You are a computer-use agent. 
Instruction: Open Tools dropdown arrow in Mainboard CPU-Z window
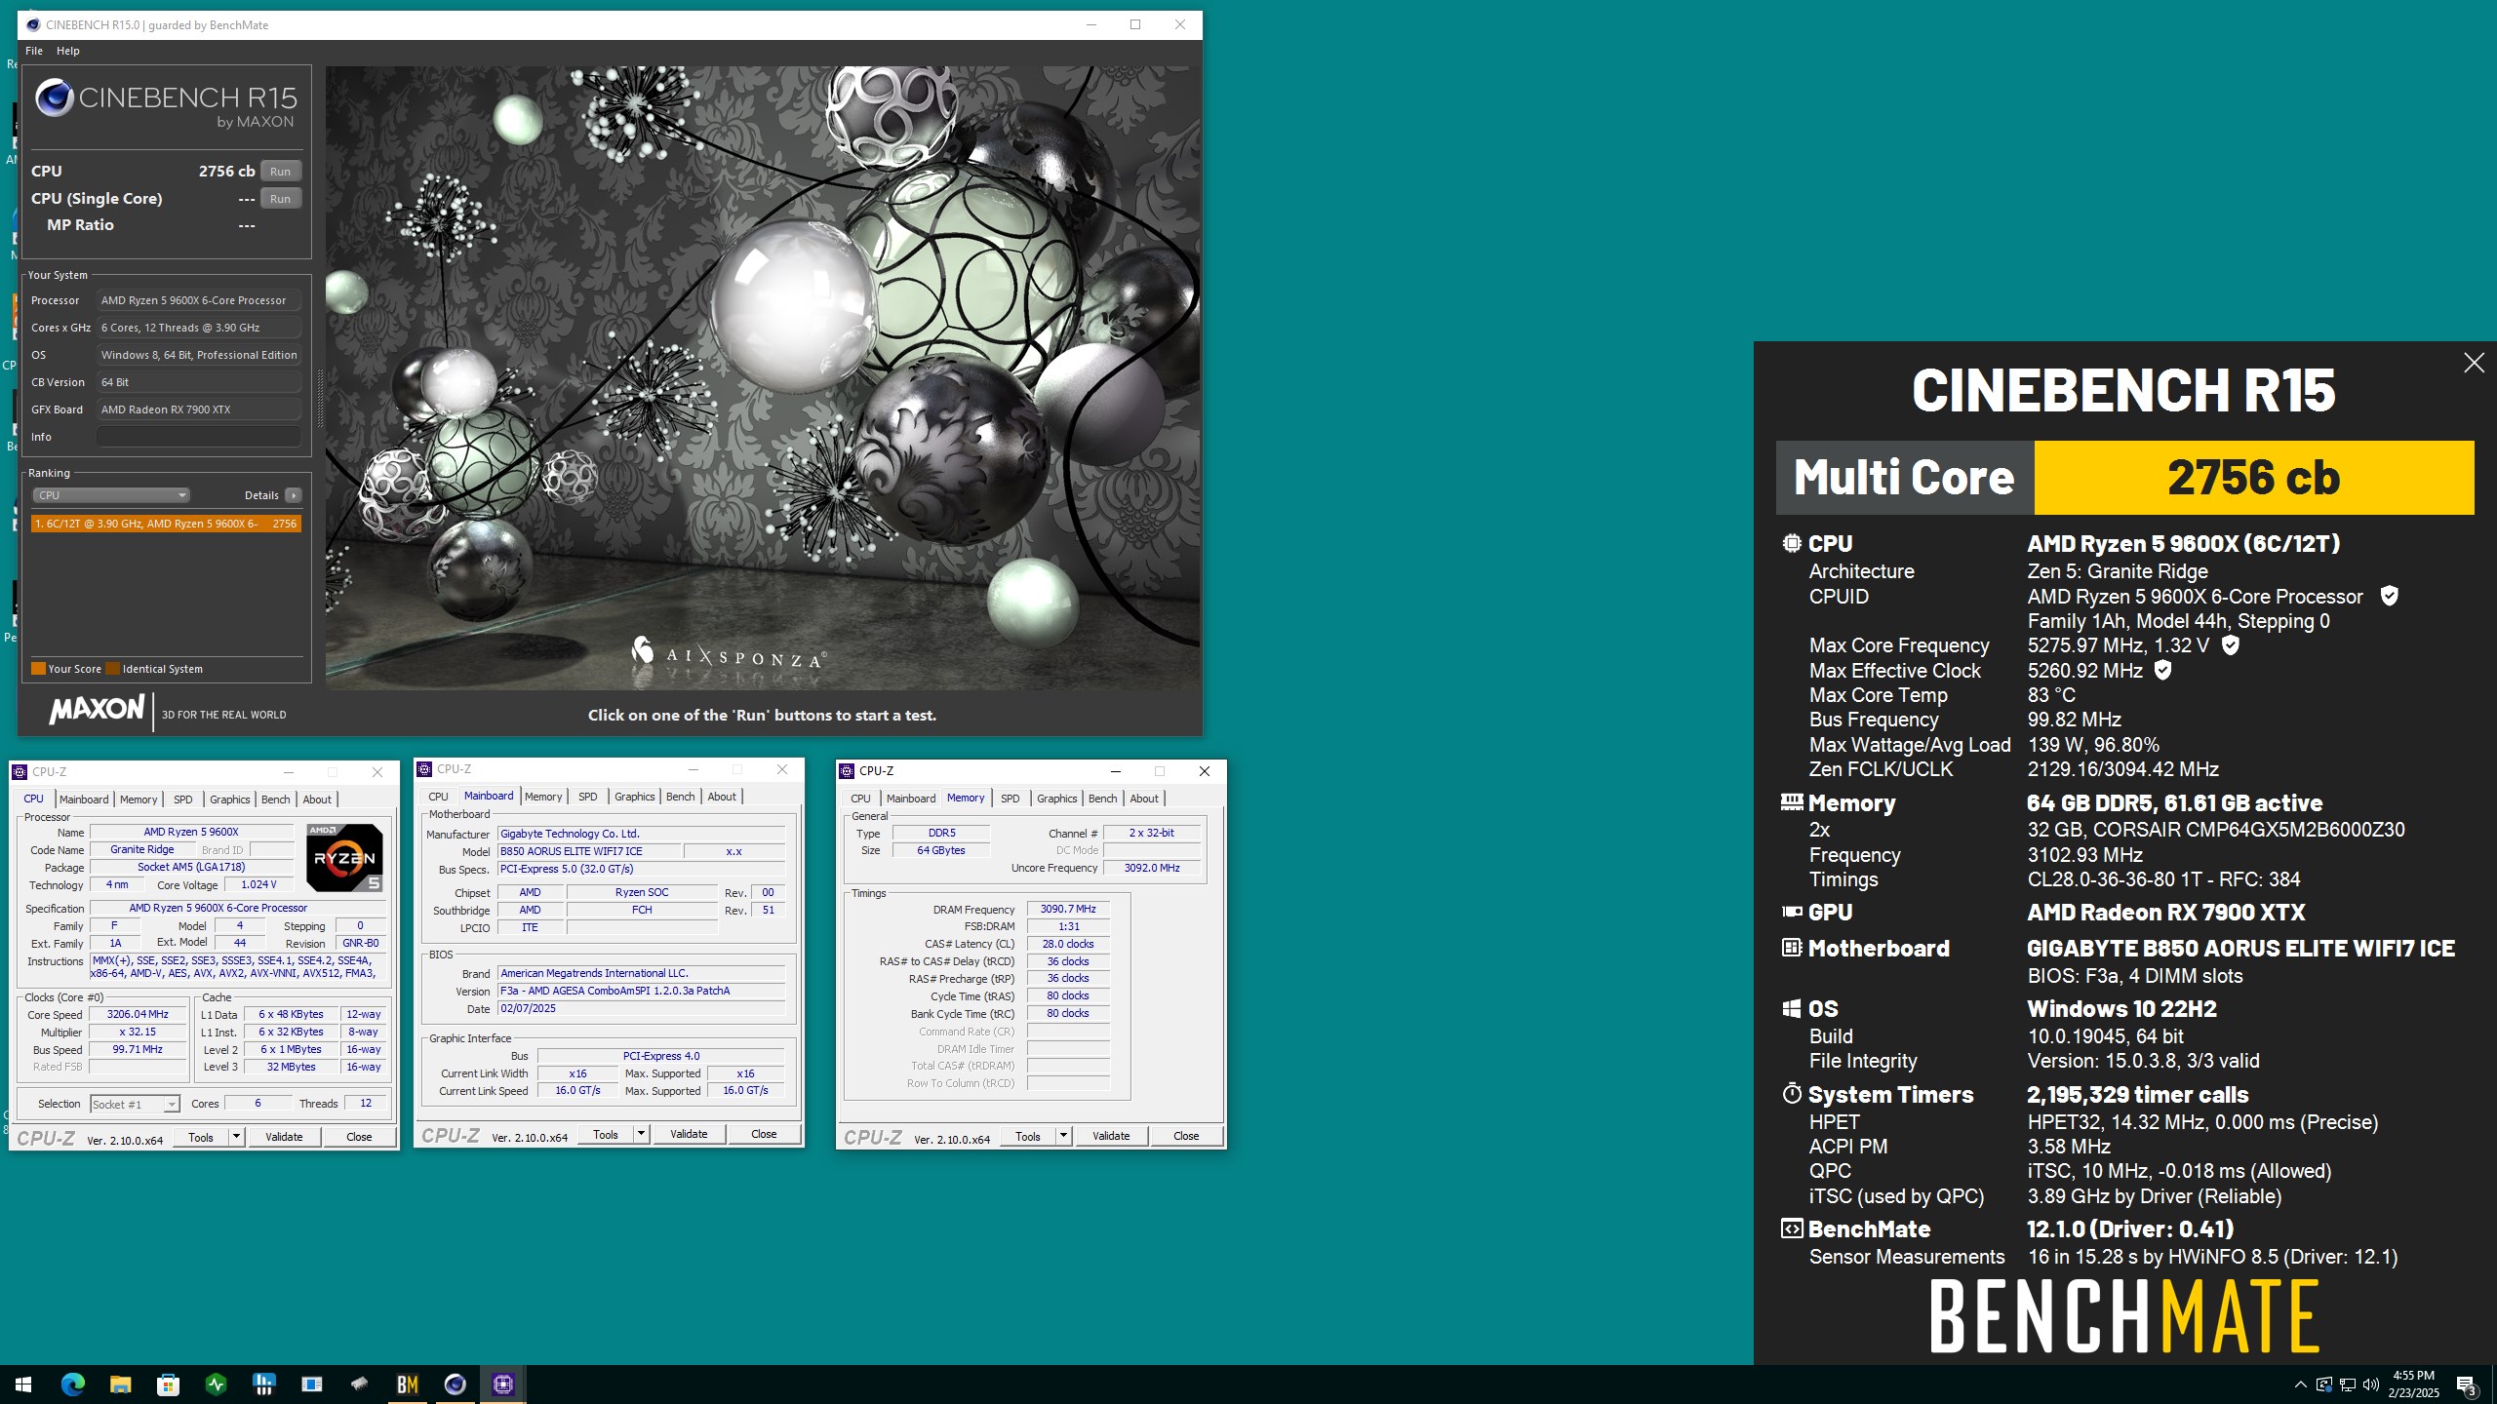coord(641,1134)
